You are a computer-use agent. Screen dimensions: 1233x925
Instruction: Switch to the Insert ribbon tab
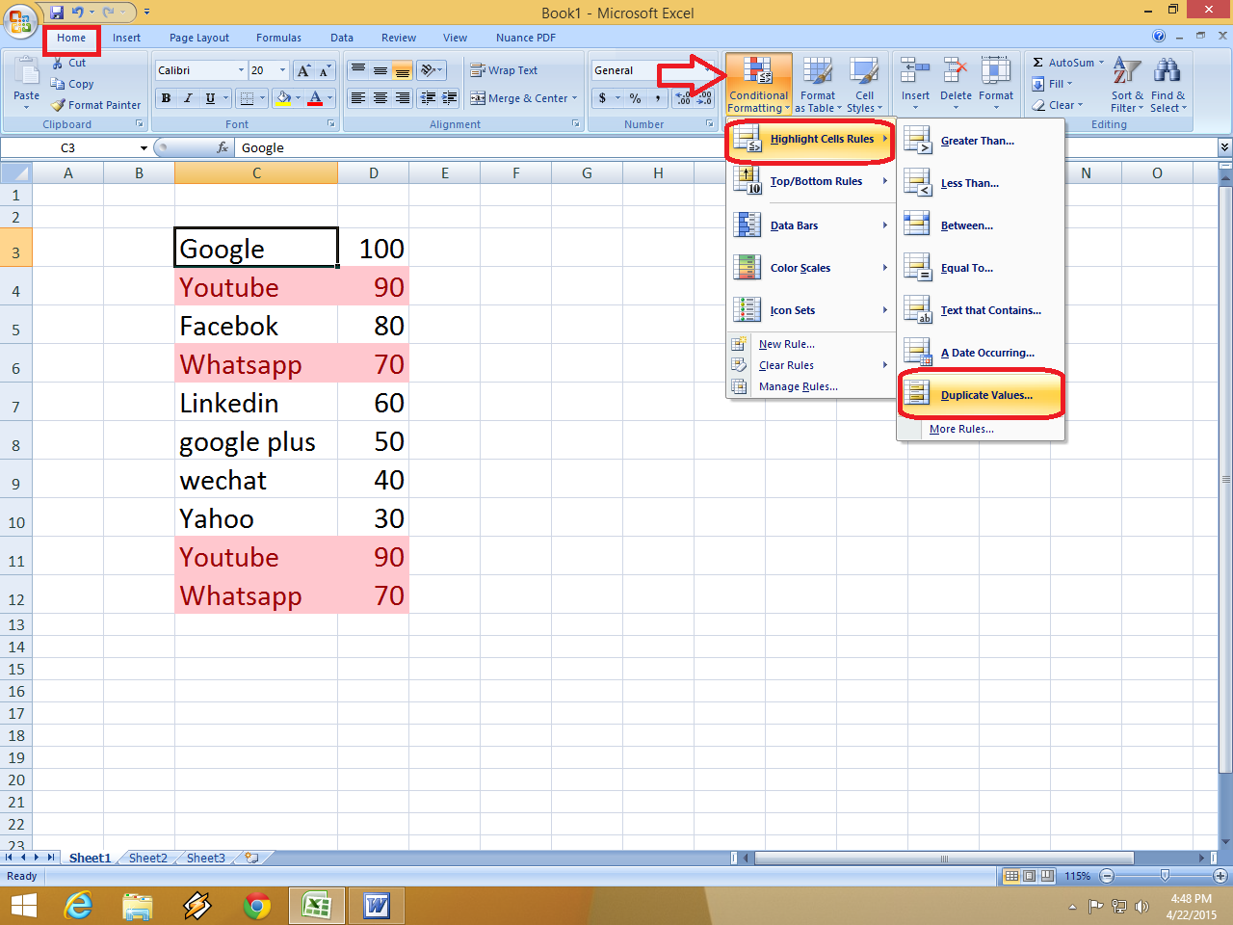pyautogui.click(x=126, y=38)
